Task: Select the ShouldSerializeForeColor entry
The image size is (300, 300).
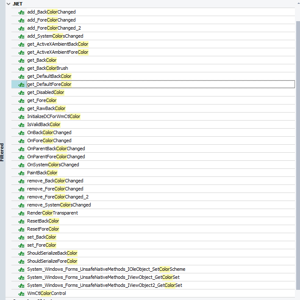Action: pos(153,261)
